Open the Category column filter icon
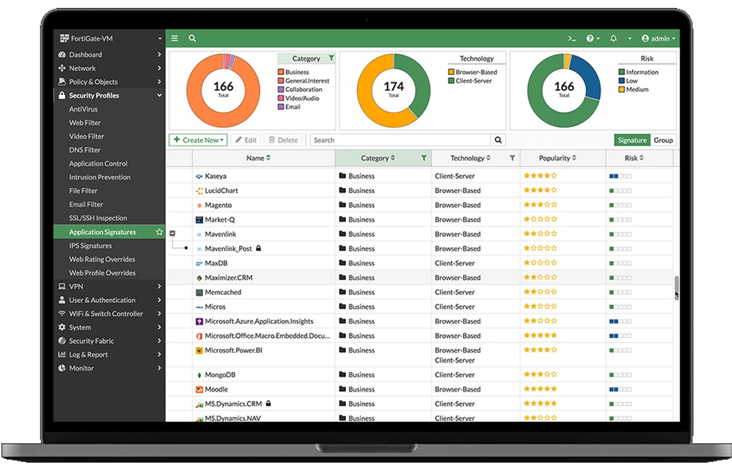 [x=423, y=158]
